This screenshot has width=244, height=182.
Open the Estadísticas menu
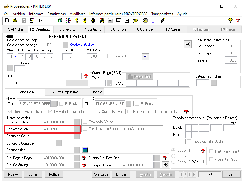click(x=57, y=14)
